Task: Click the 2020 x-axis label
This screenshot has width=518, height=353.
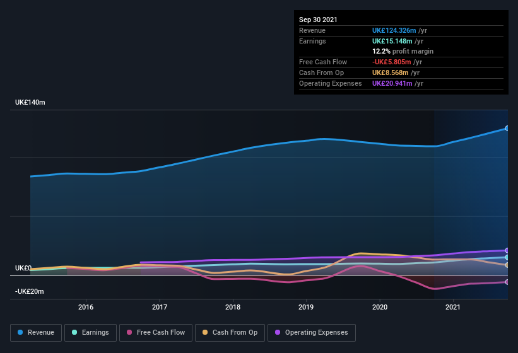Action: point(380,307)
